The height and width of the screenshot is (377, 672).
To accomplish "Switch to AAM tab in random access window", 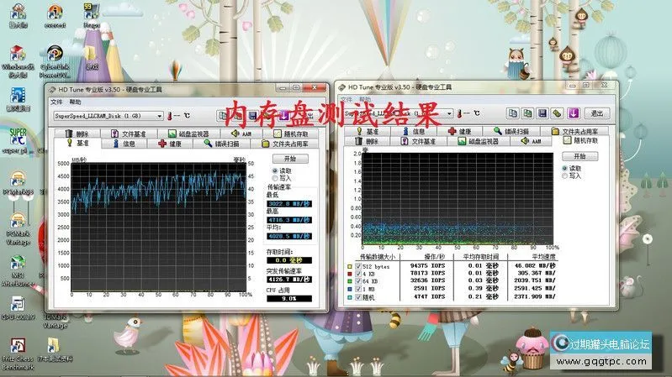I will (x=532, y=141).
